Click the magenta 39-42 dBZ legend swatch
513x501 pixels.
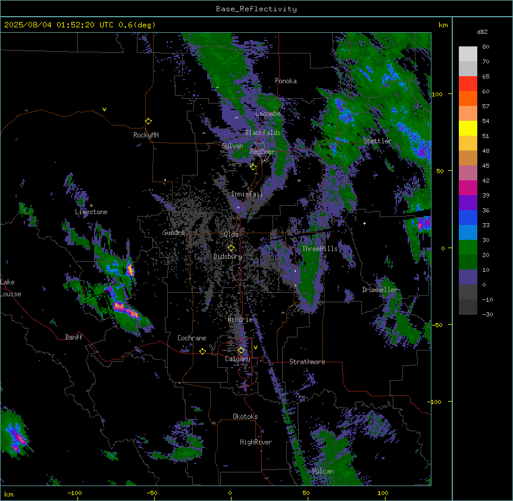(468, 188)
